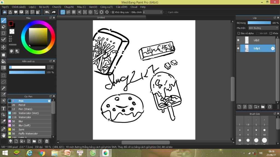Expand the add layer type dropdown arrow
The height and width of the screenshot is (157, 280).
click(x=258, y=107)
